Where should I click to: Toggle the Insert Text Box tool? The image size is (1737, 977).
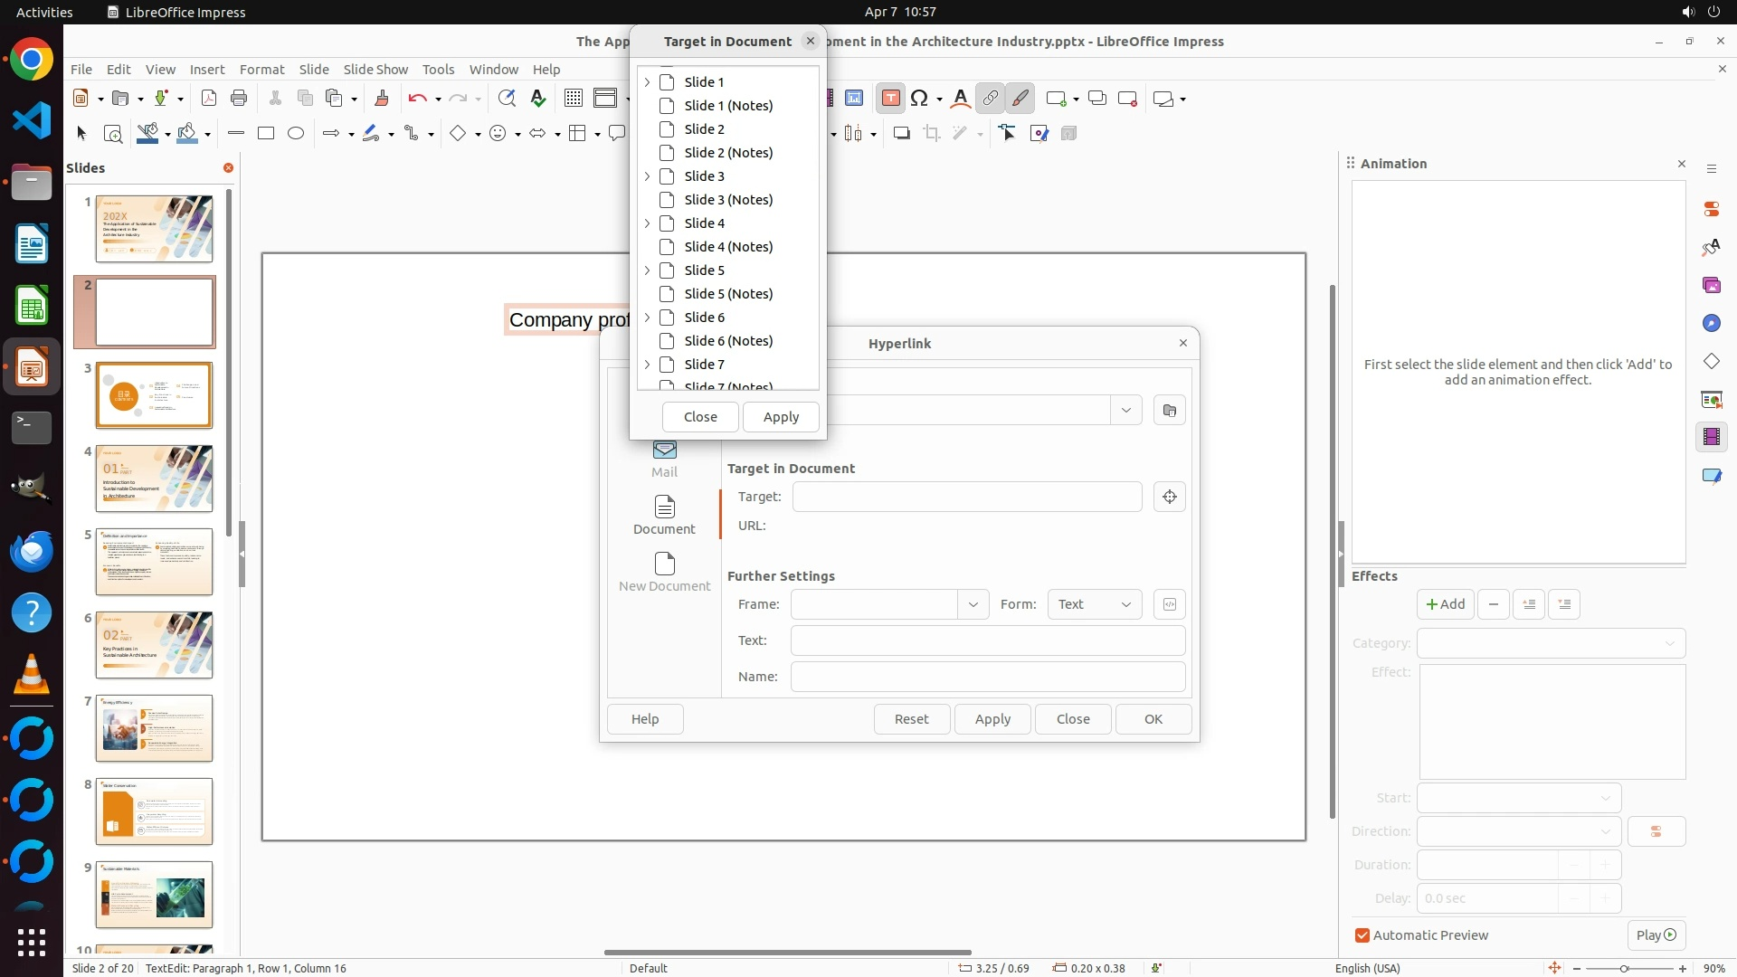pyautogui.click(x=890, y=99)
